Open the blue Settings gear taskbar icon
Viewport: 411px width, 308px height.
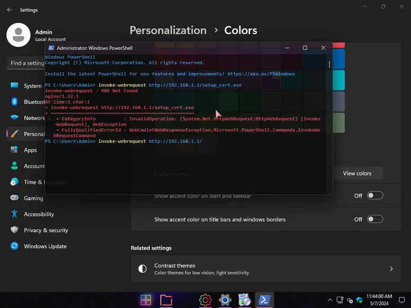pyautogui.click(x=225, y=300)
